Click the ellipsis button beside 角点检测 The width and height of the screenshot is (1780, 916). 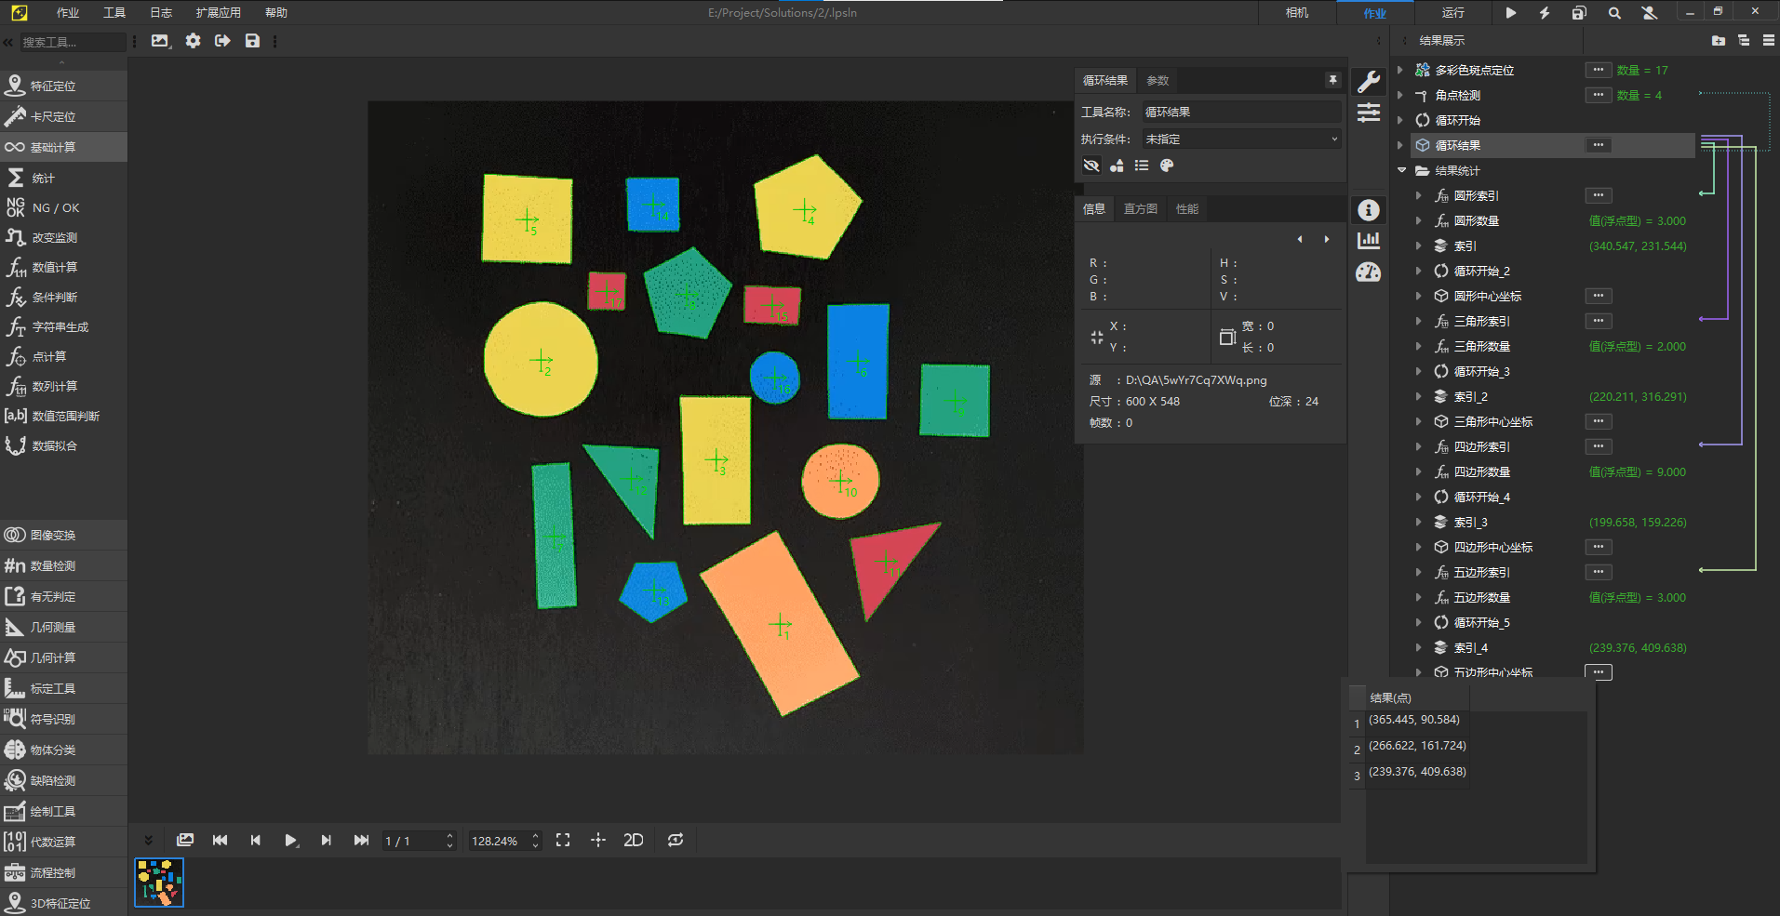point(1598,95)
